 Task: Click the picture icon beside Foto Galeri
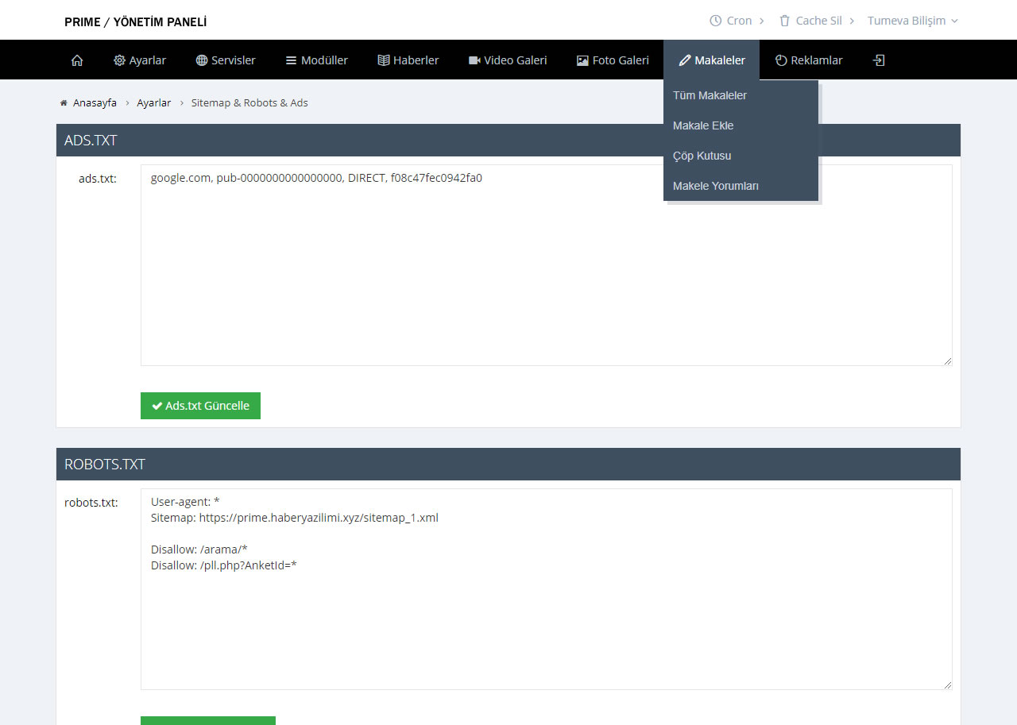[x=582, y=60]
